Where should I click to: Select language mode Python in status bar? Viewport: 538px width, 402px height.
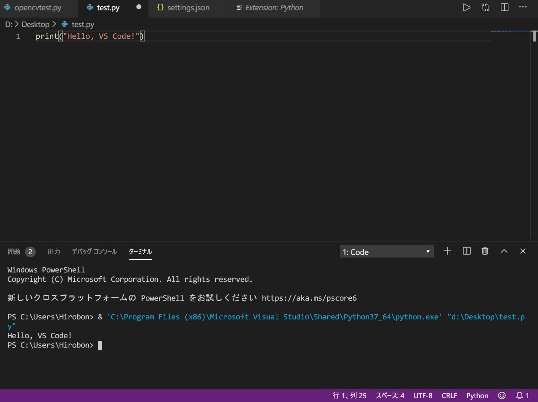[x=477, y=395]
